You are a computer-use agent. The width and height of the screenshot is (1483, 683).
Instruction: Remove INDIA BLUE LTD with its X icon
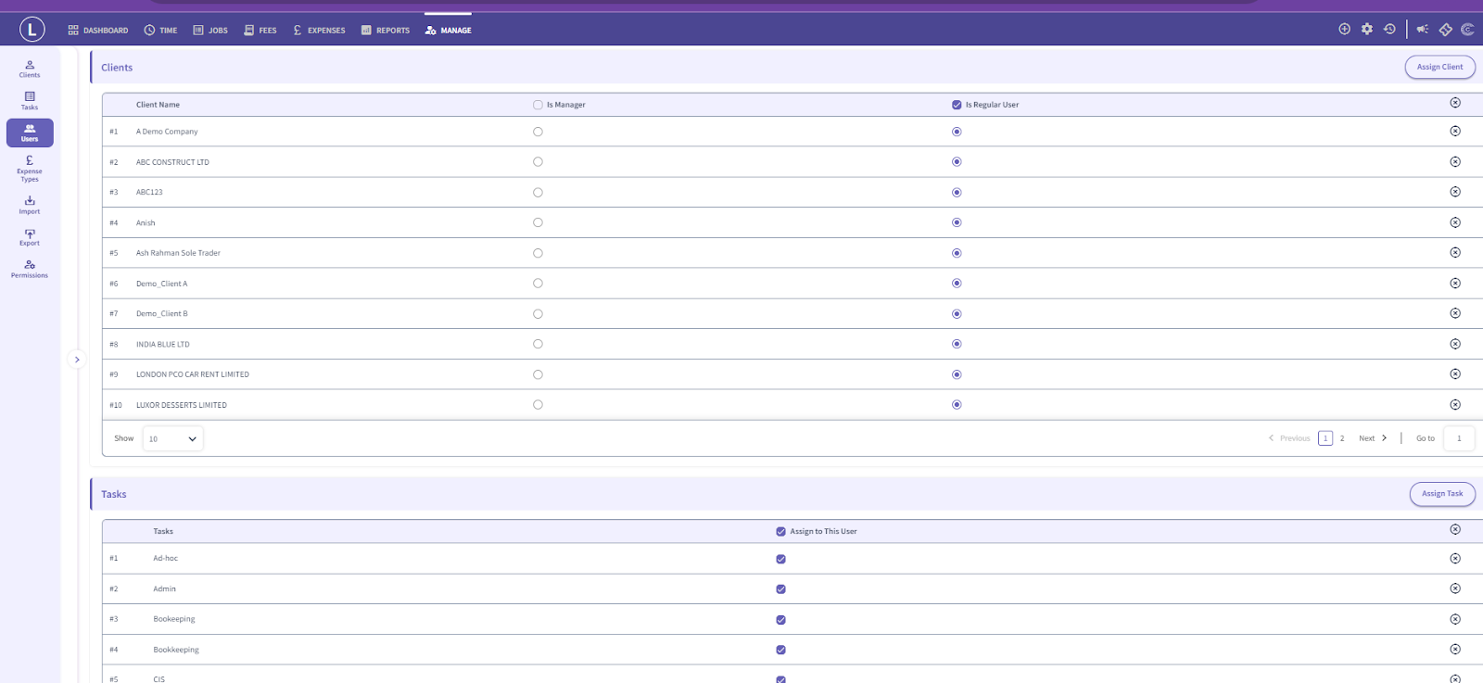click(1455, 344)
